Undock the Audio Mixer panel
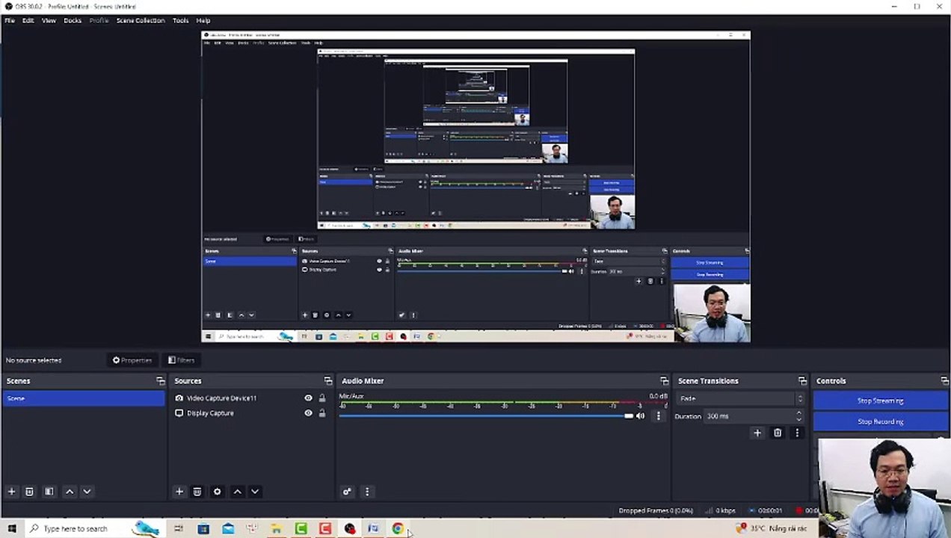 (664, 381)
